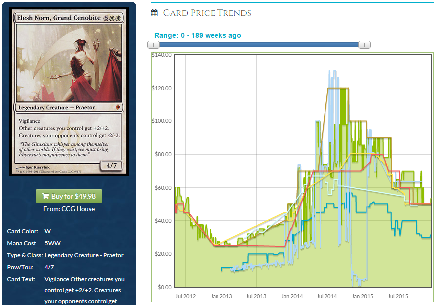434x305 pixels.
Task: Click the calendar icon beside Card Price Trends
Action: [154, 13]
